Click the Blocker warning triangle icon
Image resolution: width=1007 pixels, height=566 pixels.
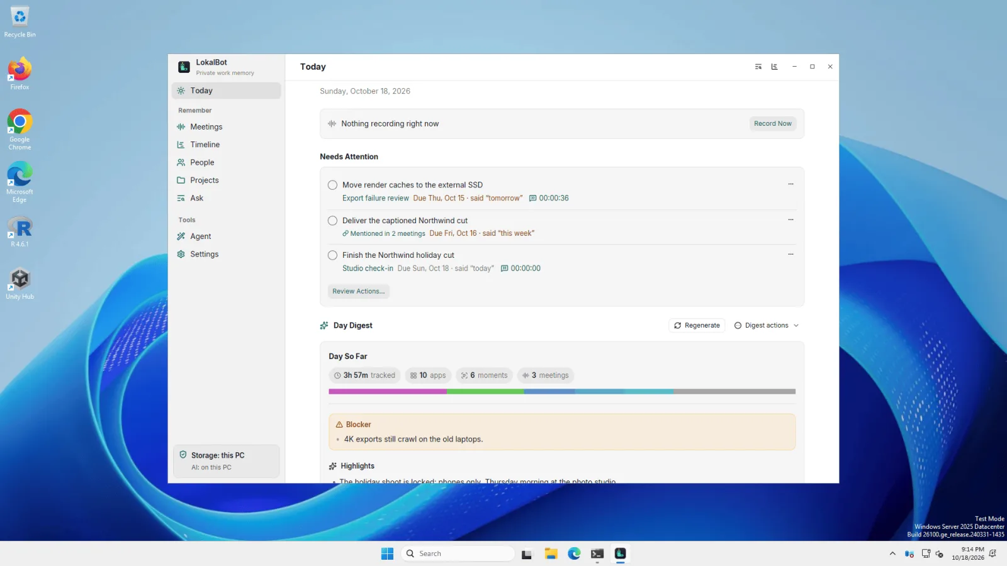339,425
